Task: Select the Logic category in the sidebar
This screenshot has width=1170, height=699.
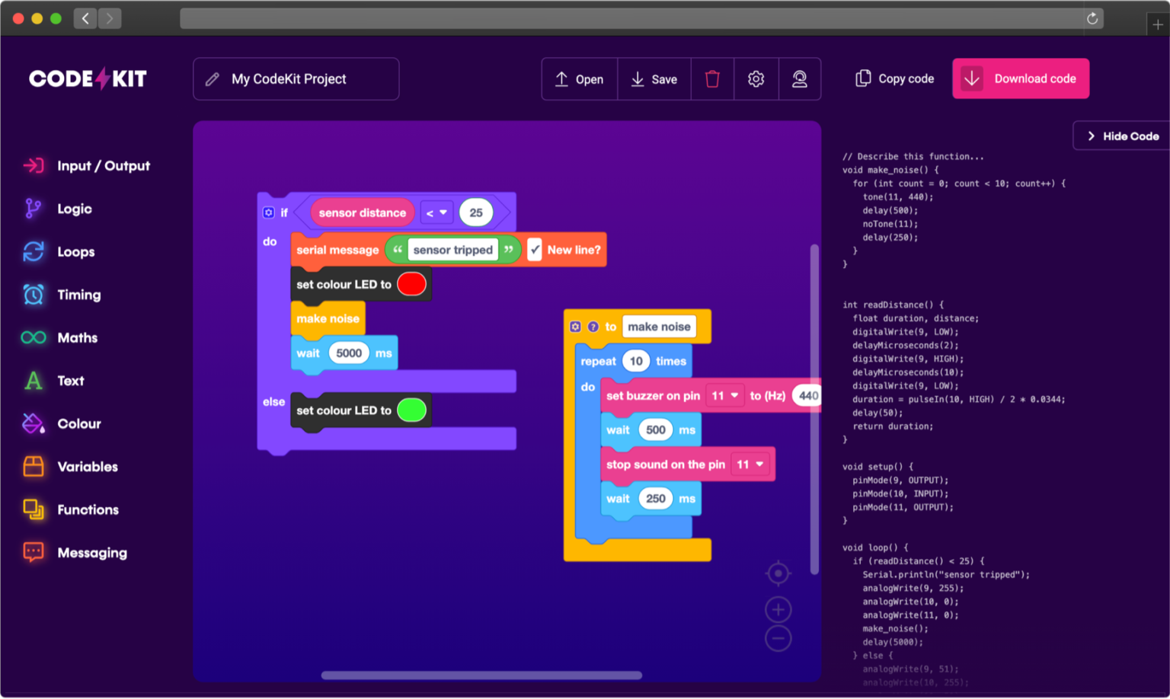Action: [x=74, y=208]
